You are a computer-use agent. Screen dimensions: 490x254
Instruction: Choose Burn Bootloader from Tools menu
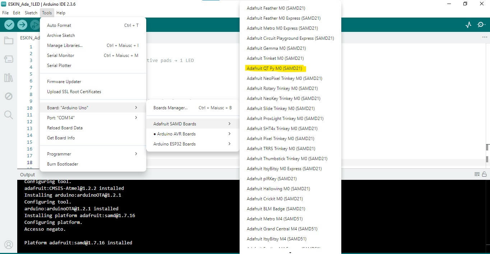[x=63, y=164]
